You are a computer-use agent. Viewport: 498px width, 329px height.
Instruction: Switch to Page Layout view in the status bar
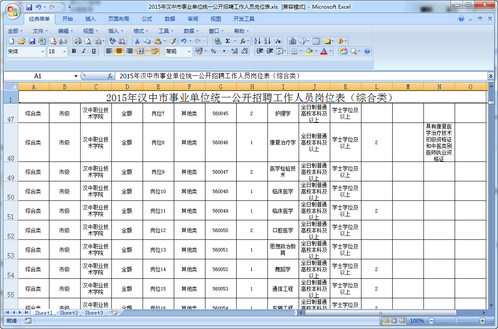point(394,321)
